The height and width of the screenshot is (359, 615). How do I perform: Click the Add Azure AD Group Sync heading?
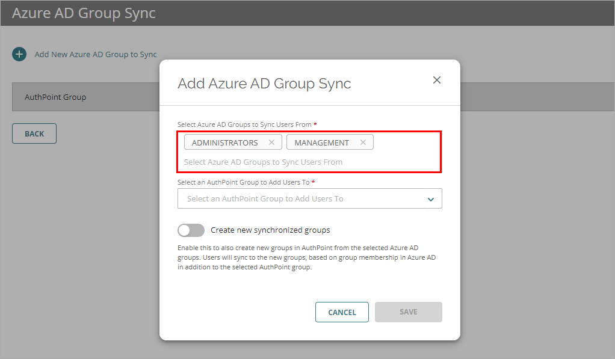click(264, 83)
